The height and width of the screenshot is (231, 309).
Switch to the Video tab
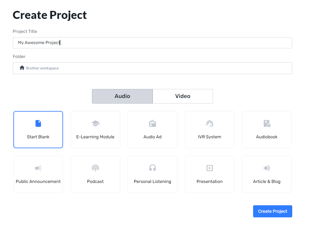(x=183, y=96)
